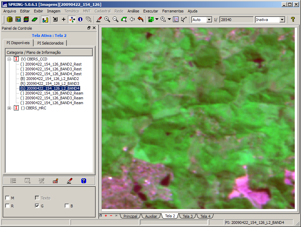
Task: Enable the M checkbox
Action: click(8, 198)
